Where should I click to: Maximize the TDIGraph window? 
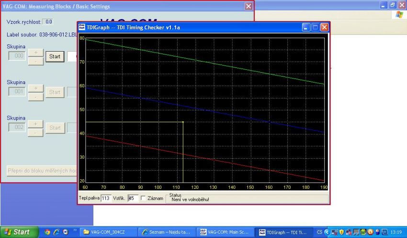[x=315, y=27]
